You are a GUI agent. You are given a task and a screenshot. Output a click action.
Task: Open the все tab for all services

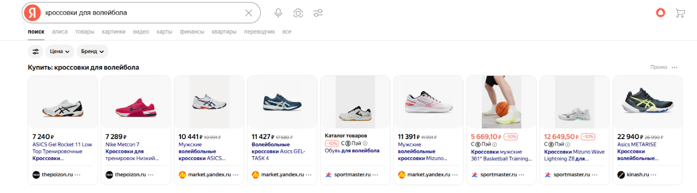click(287, 32)
